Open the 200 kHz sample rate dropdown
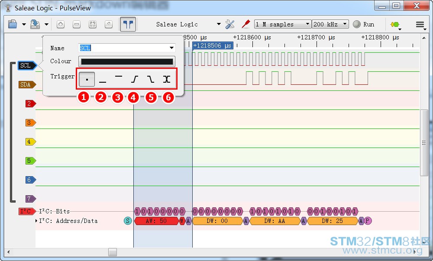 [x=330, y=24]
